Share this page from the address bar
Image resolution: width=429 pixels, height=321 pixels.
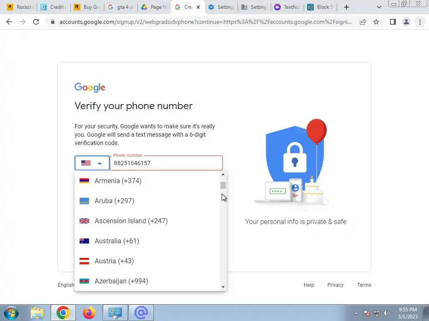coord(363,22)
